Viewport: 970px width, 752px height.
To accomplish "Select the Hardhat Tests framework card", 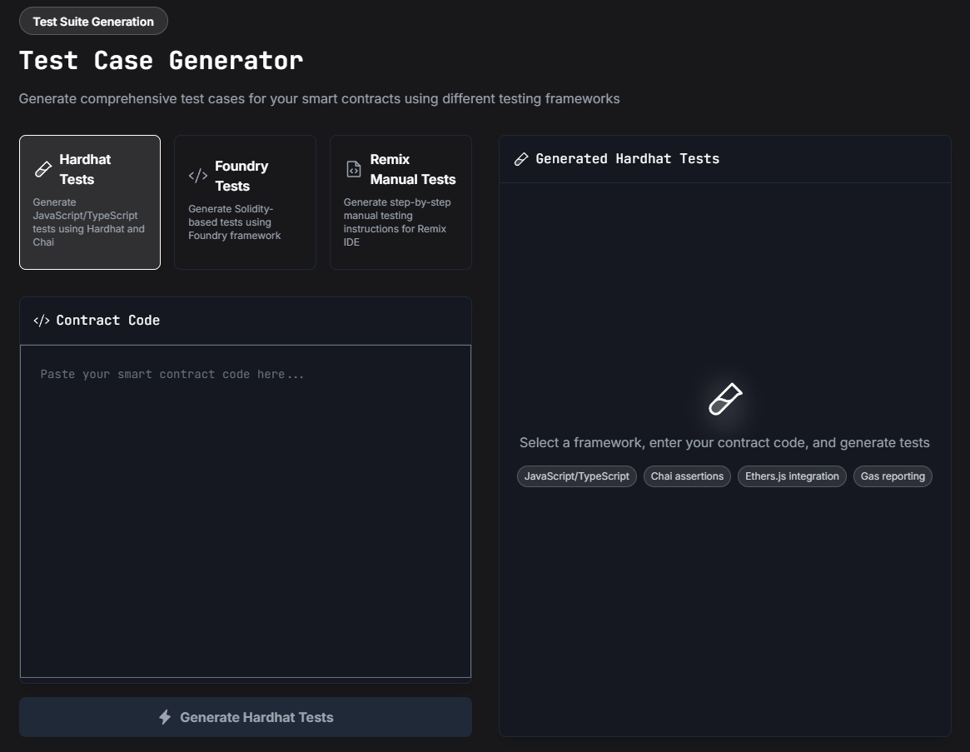I will pos(90,202).
